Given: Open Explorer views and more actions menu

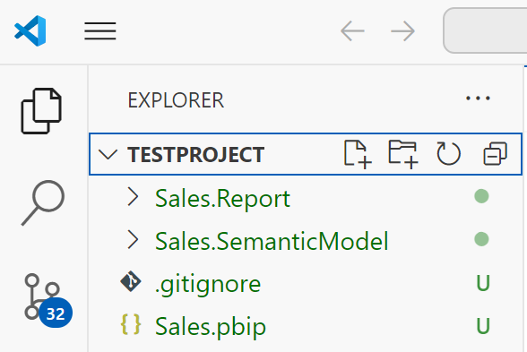Looking at the screenshot, I should tap(478, 99).
